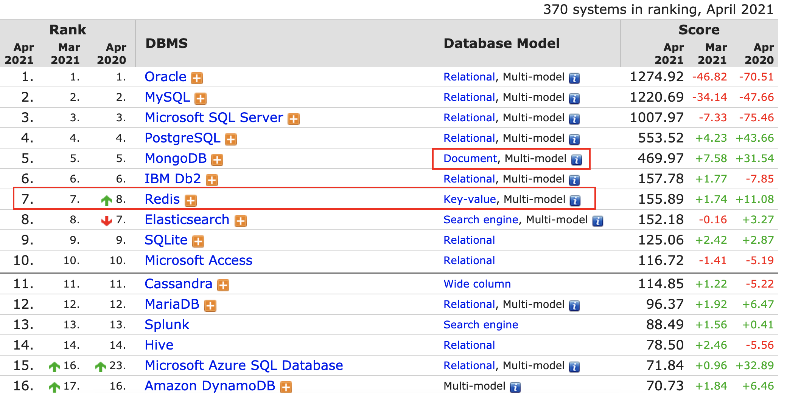Click the Key-value model link for Redis
Viewport: 787px width, 393px height.
(470, 199)
